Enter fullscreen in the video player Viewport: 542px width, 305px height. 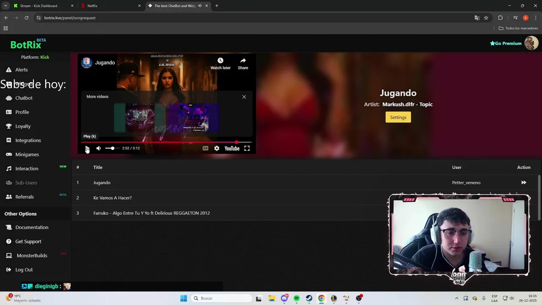pos(247,148)
